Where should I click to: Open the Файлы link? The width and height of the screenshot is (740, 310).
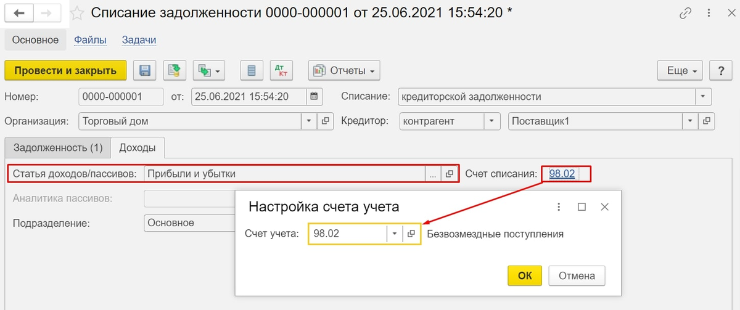coord(91,40)
